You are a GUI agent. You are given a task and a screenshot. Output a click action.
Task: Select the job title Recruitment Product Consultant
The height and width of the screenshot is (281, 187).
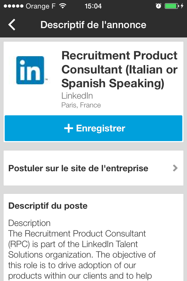coord(119,69)
